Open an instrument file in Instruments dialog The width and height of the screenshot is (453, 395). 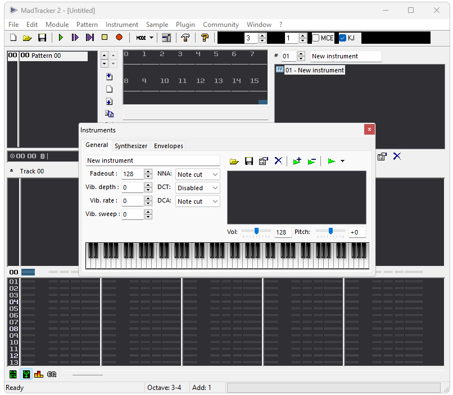(234, 161)
